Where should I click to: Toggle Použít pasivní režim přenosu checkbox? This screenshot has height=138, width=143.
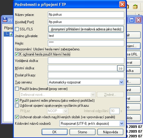tap(17, 101)
